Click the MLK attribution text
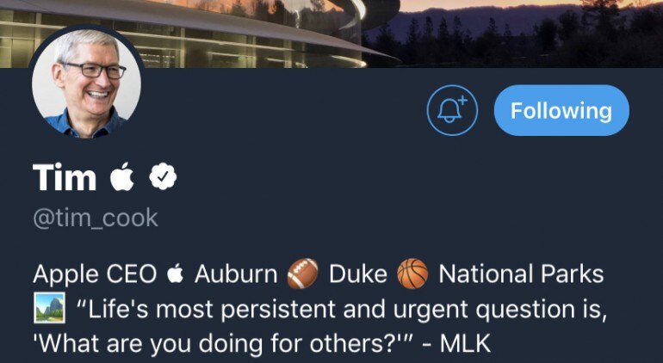This screenshot has width=663, height=363. click(x=466, y=342)
